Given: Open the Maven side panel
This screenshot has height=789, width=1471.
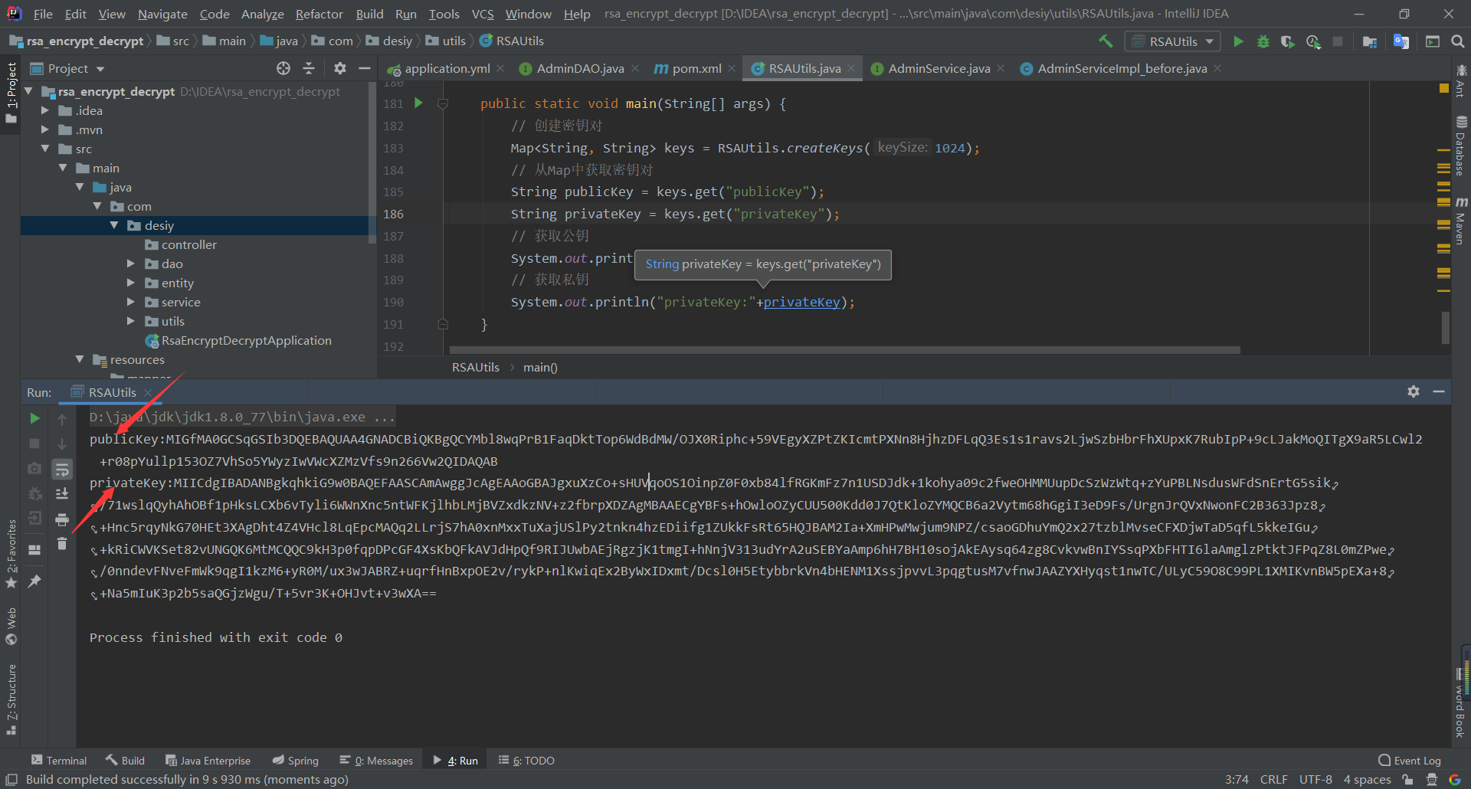Looking at the screenshot, I should 1461,221.
